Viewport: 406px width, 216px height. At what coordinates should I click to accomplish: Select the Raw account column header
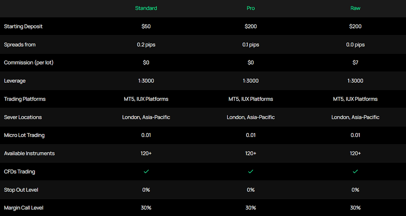tap(355, 8)
